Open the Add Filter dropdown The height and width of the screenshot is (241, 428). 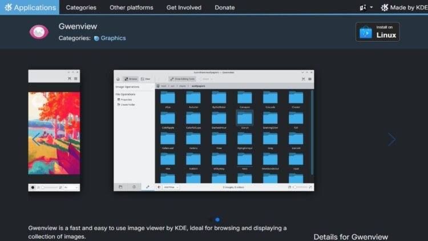(171, 187)
